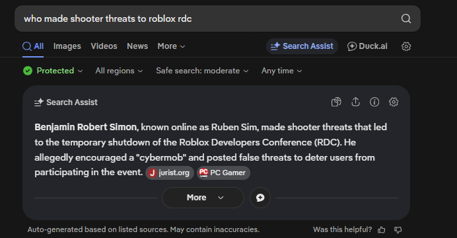
Task: Open the jurist.org source link
Action: [170, 173]
